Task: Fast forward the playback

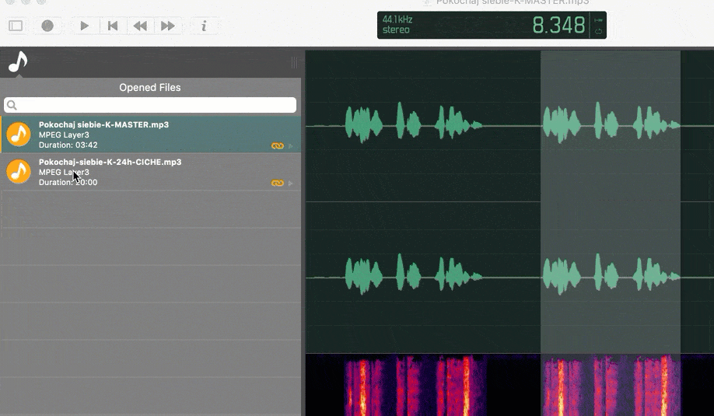Action: click(167, 26)
